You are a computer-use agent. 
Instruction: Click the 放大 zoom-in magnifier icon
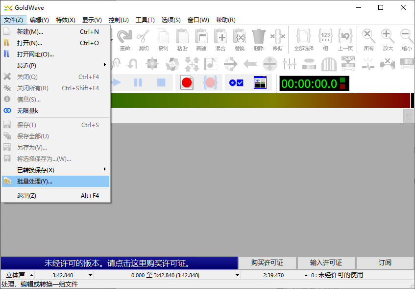tap(388, 39)
